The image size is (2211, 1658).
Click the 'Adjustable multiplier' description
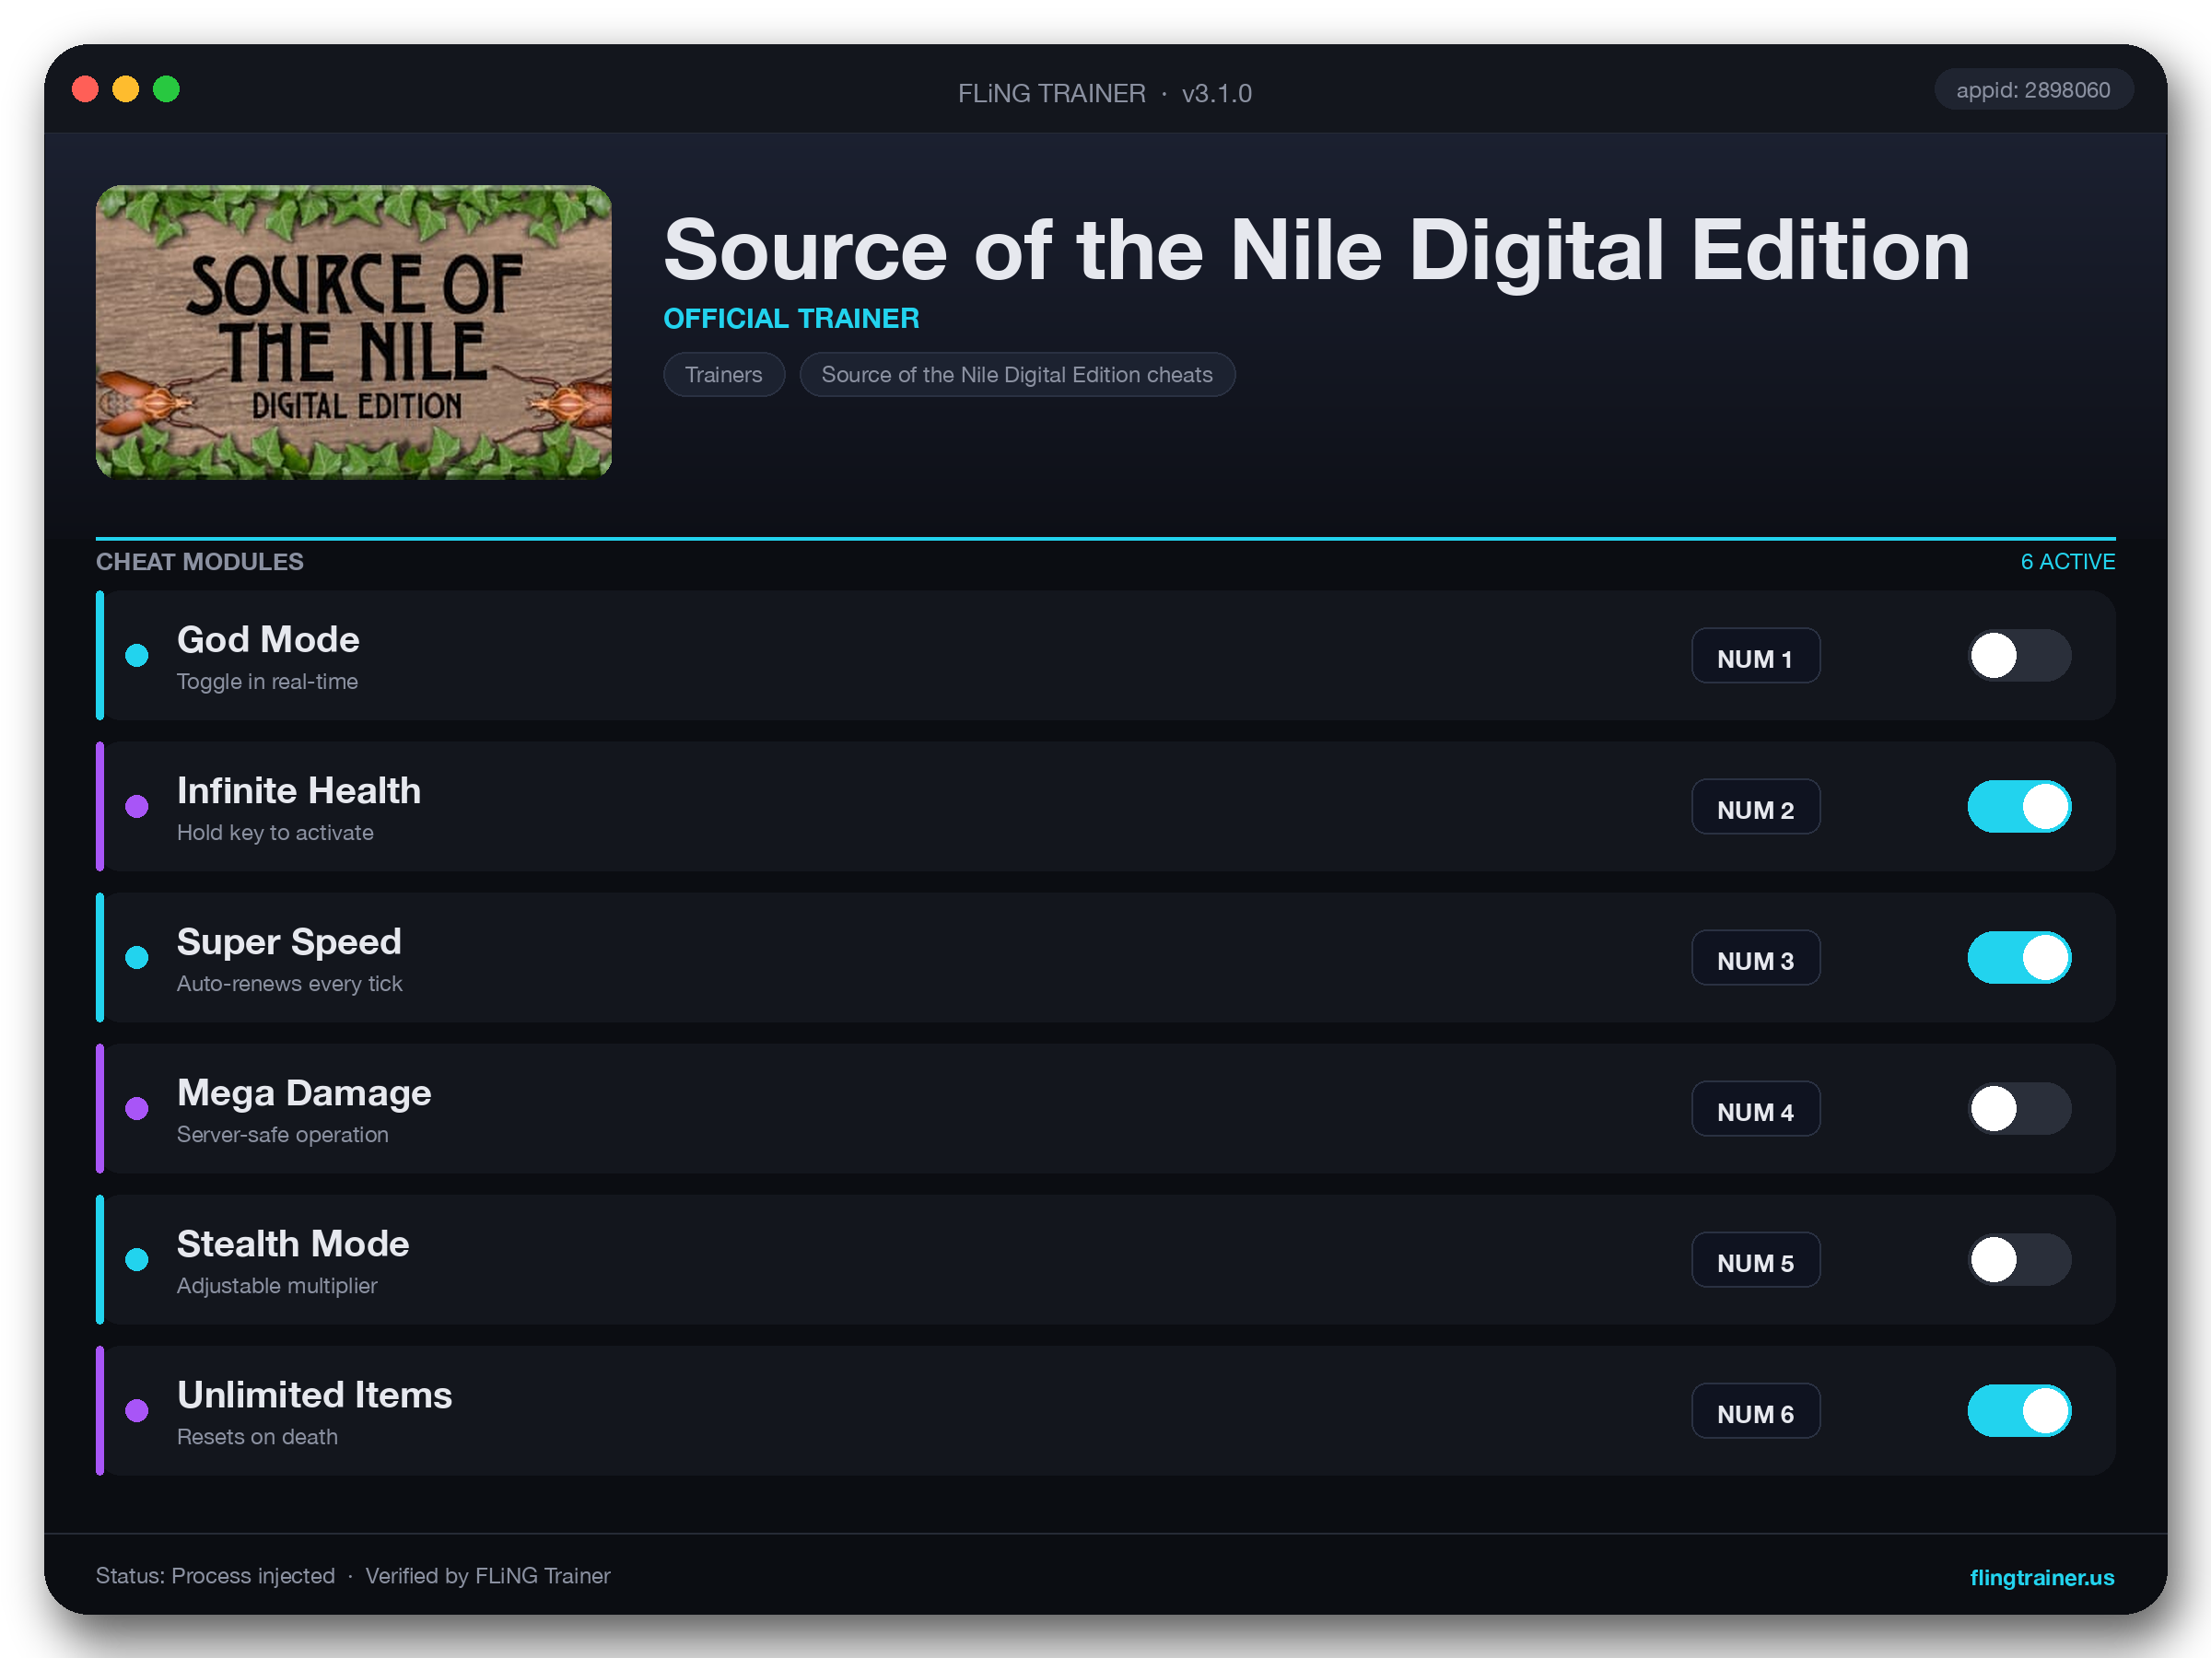277,1285
